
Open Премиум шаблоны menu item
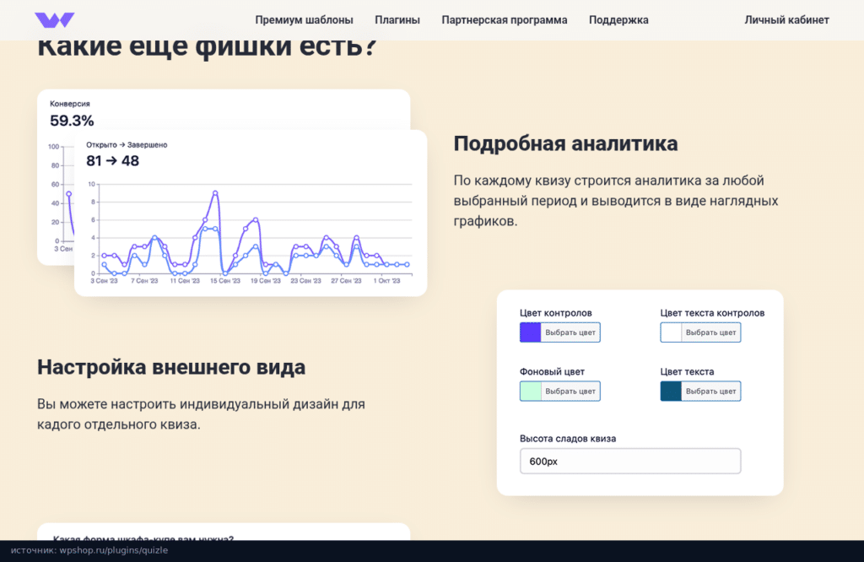click(x=304, y=20)
